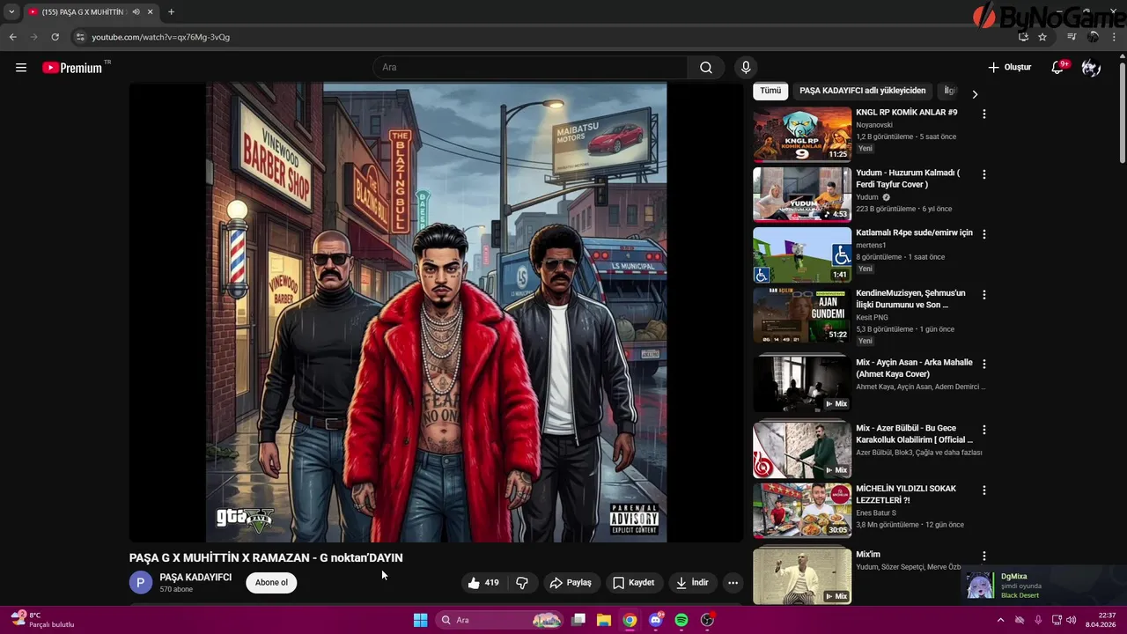This screenshot has width=1127, height=634.
Task: Focus the YouTube Ara search field
Action: 530,68
